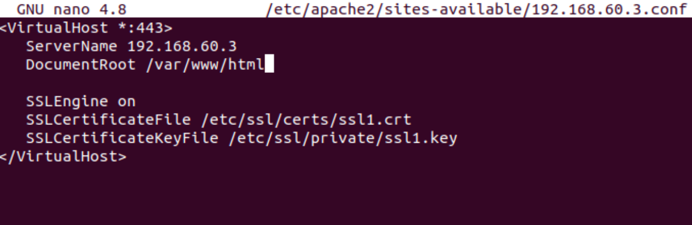Click the IP address 192.168.60.3 after ServerName
This screenshot has height=225, width=692.
tap(182, 47)
